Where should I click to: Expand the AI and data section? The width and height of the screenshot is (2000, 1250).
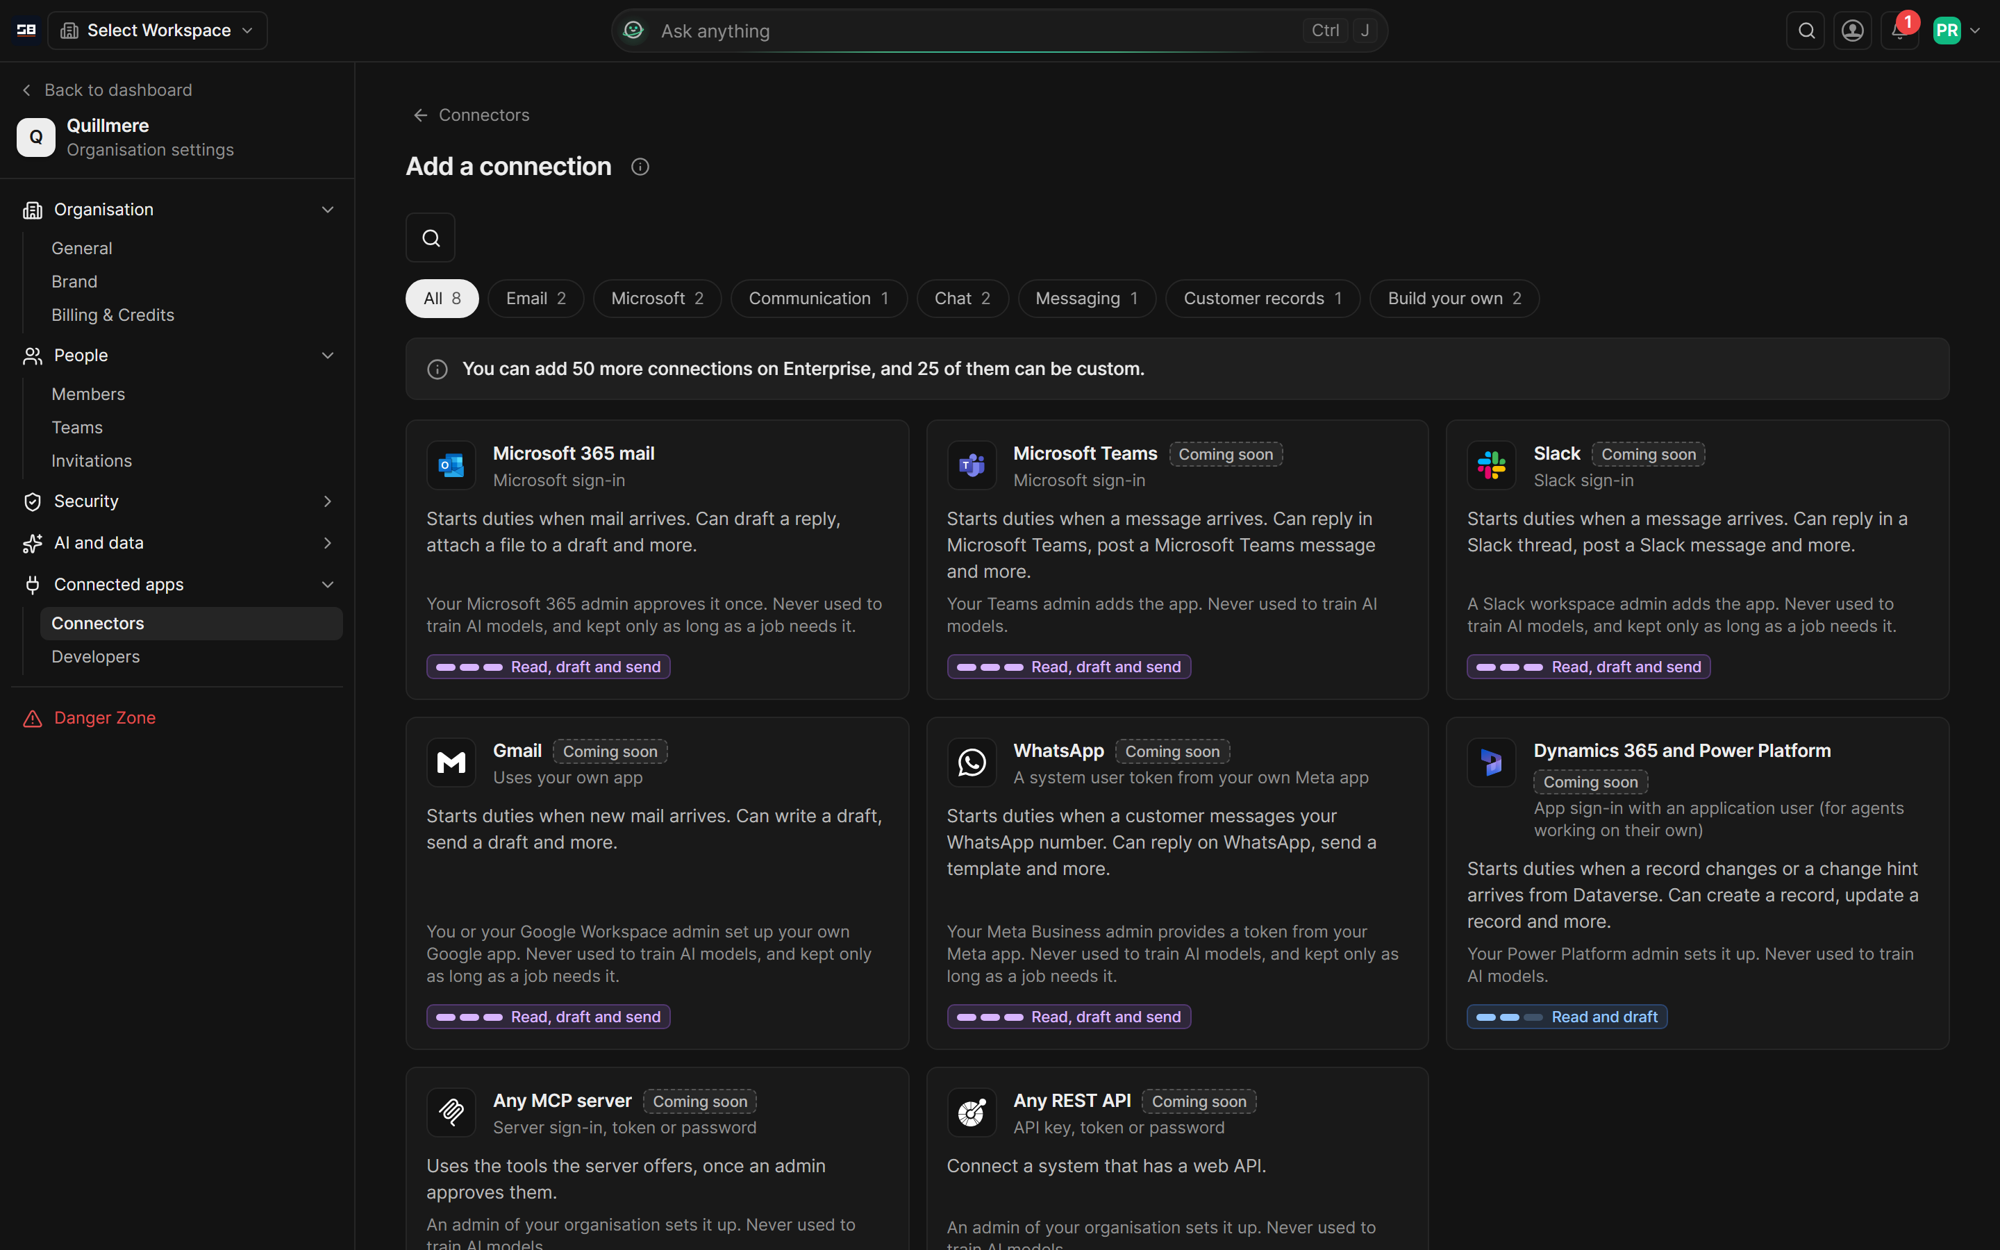(178, 543)
